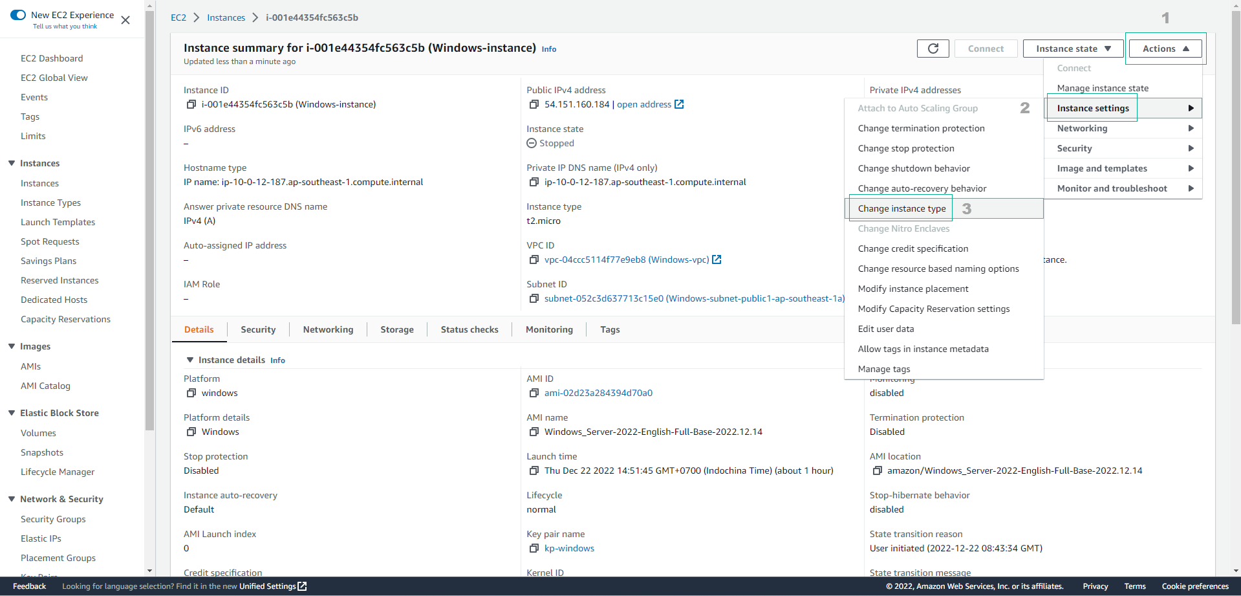
Task: Copy the AMI location value
Action: coord(877,470)
